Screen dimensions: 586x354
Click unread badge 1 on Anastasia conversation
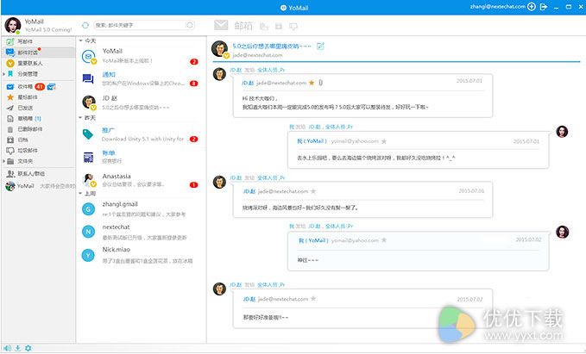[193, 184]
